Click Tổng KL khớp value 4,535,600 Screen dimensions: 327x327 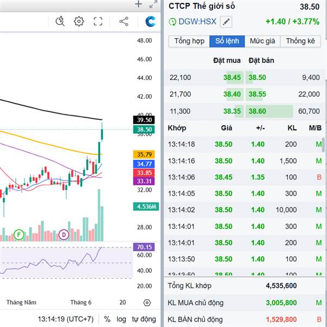pos(281,286)
